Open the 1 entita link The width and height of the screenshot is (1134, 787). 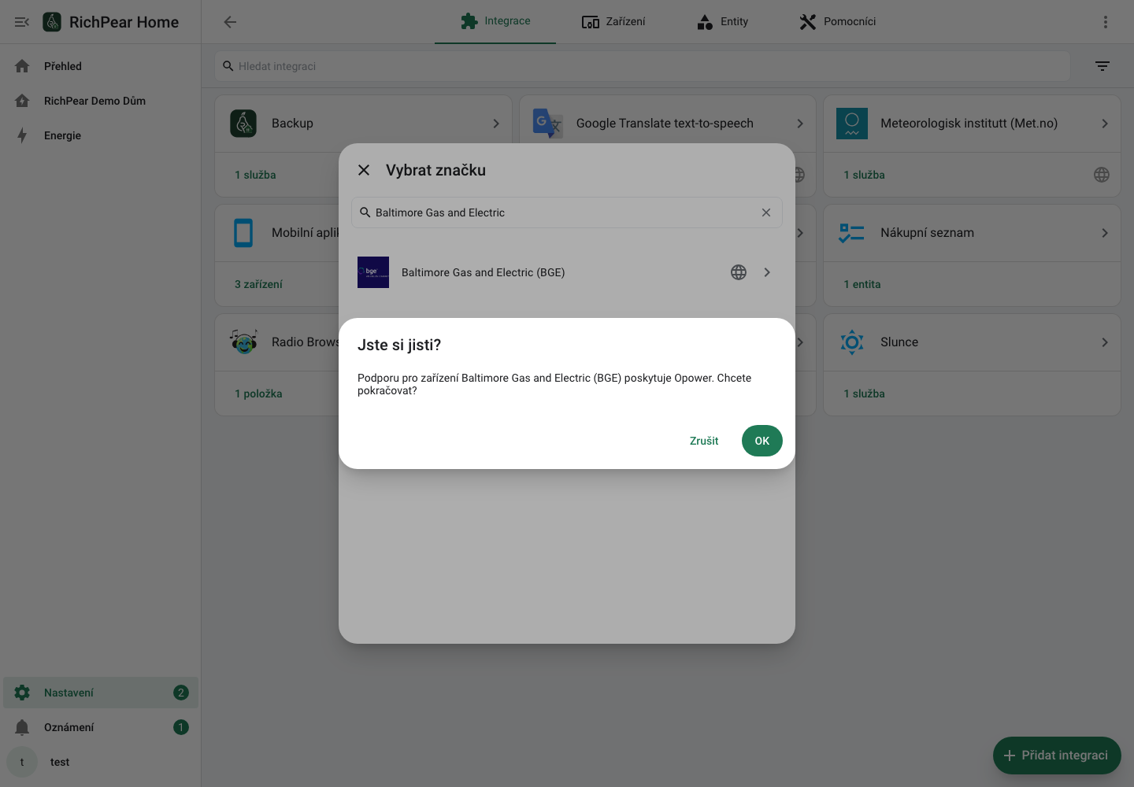(862, 284)
